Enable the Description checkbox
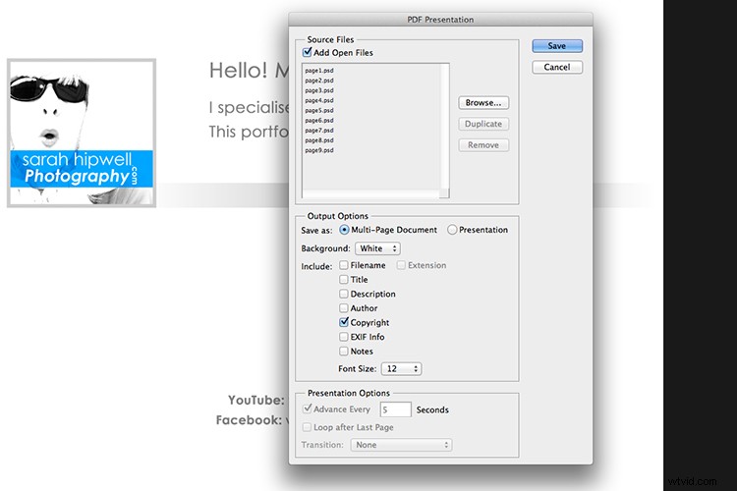The width and height of the screenshot is (737, 491). click(344, 294)
